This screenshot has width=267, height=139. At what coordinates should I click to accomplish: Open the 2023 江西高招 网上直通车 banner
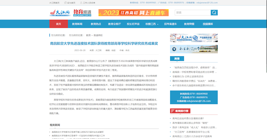[x=133, y=13]
